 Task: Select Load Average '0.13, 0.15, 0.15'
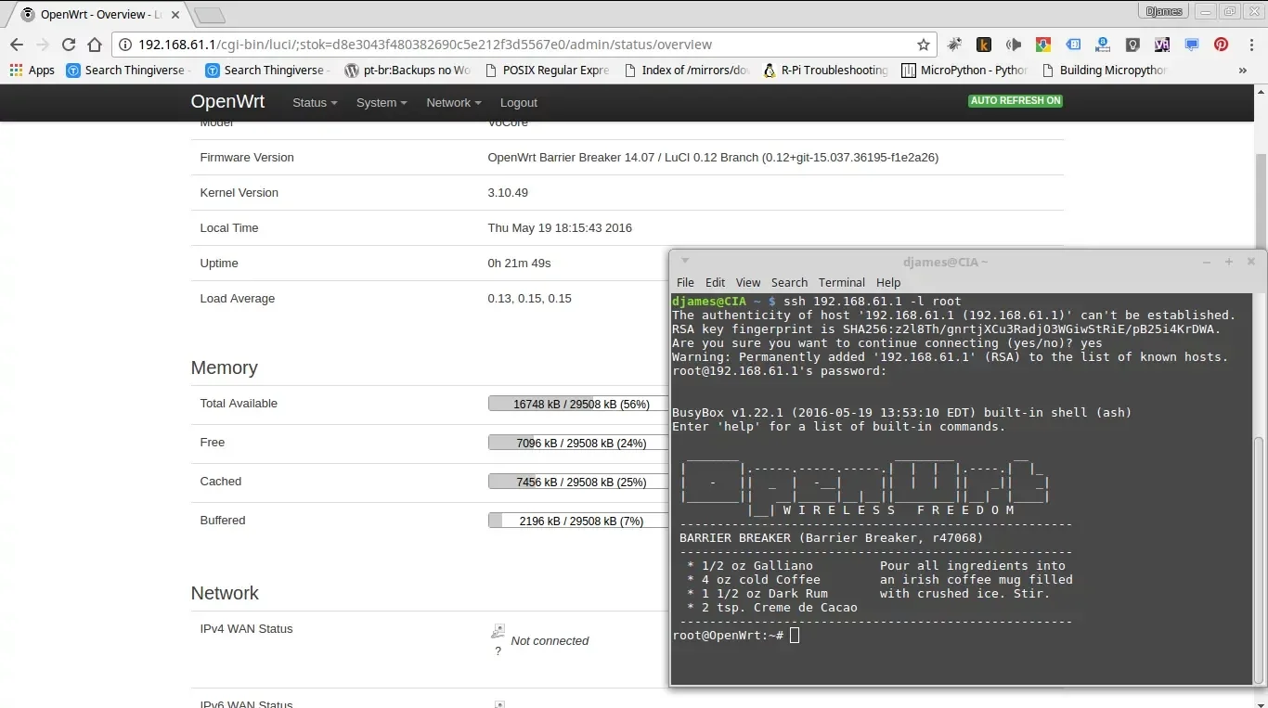point(529,299)
